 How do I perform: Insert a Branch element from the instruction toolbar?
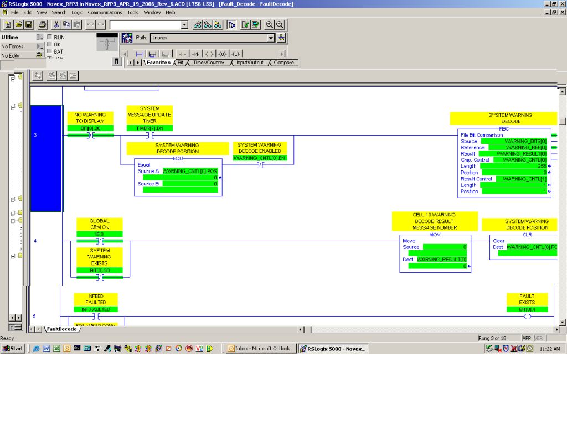pos(153,54)
